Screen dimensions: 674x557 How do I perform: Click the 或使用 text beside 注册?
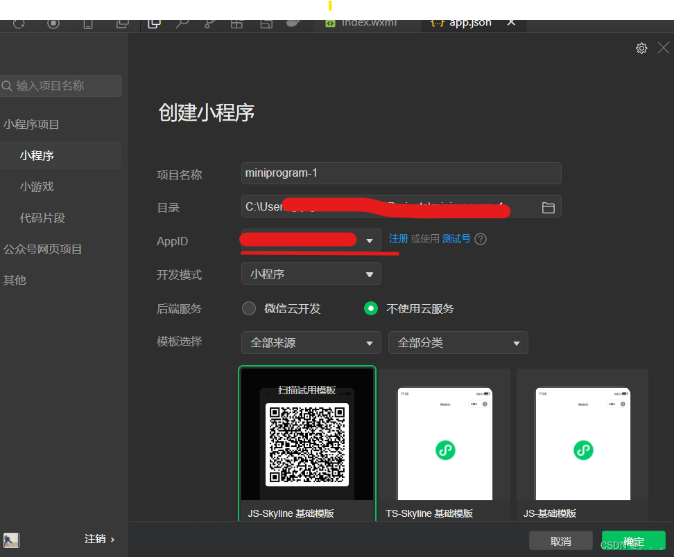point(425,239)
